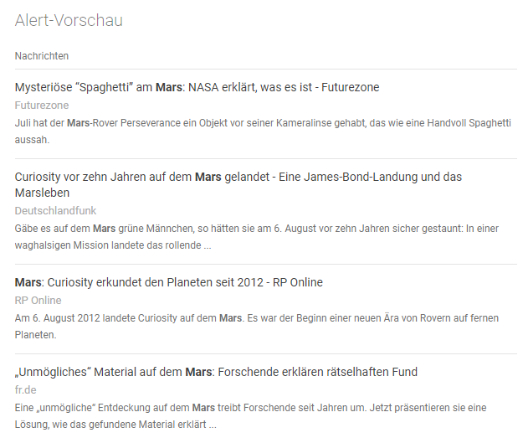Open the Futurezone article snippet about Perseverance

pos(263,131)
